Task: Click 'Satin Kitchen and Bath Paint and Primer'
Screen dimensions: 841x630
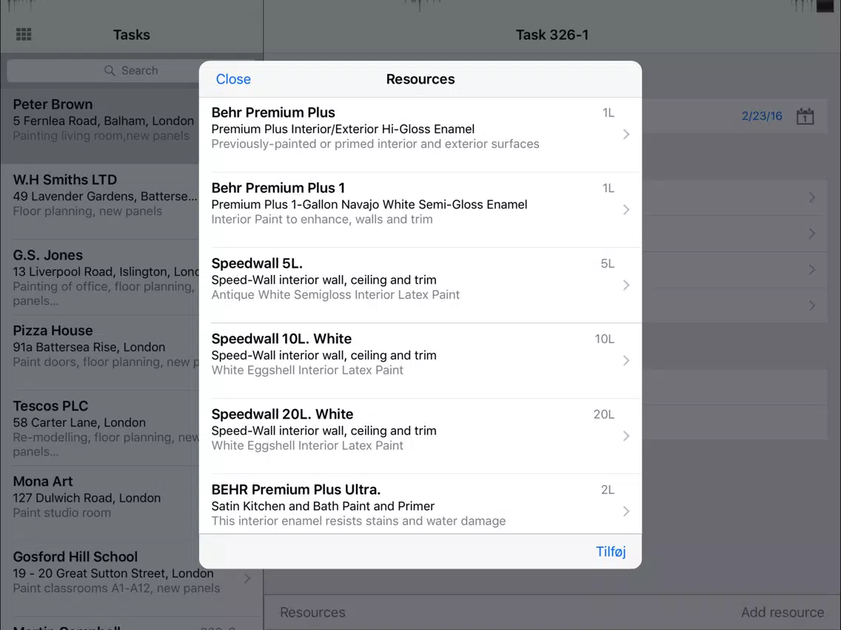Action: (x=323, y=507)
